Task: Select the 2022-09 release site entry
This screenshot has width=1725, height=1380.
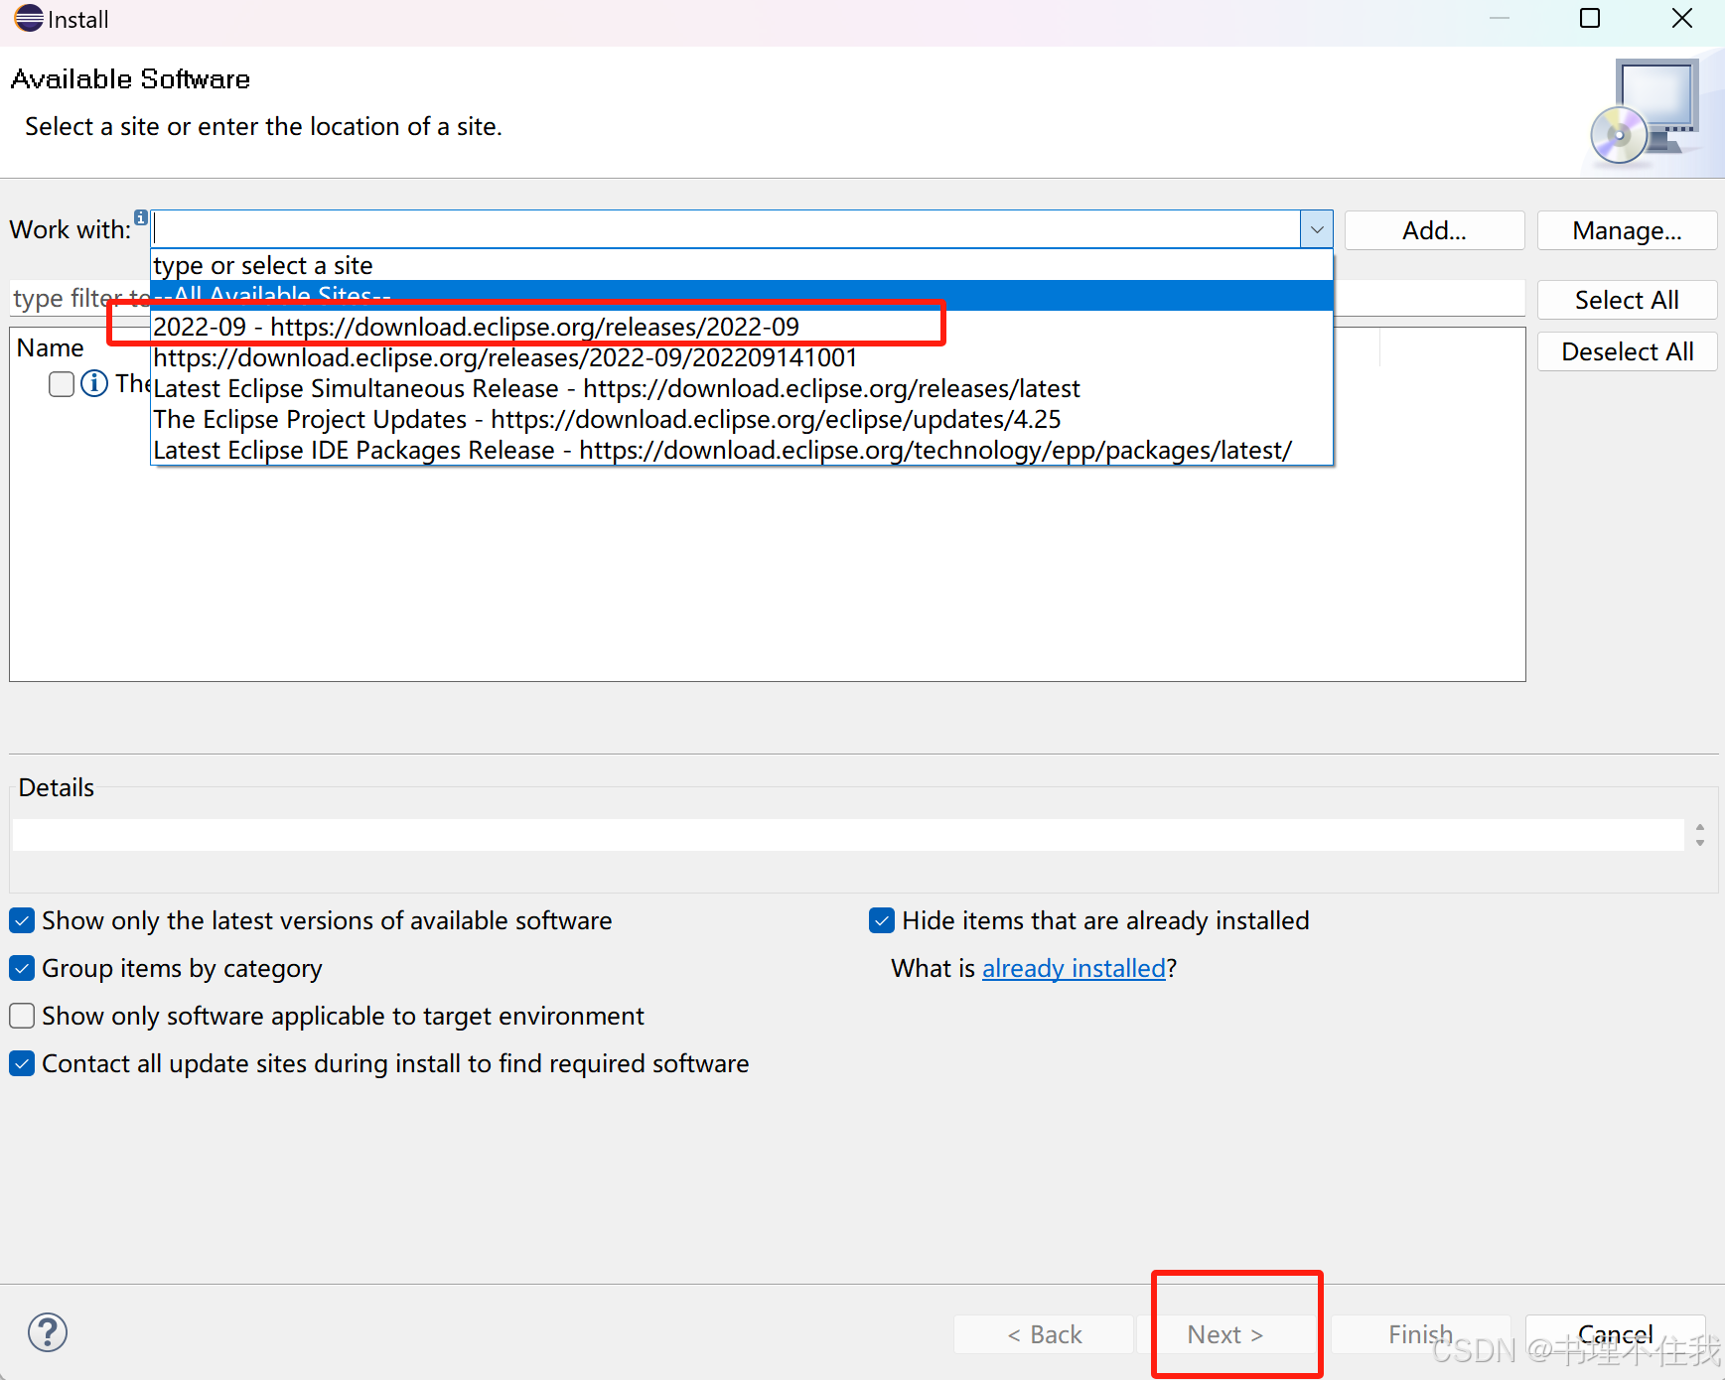Action: (475, 326)
